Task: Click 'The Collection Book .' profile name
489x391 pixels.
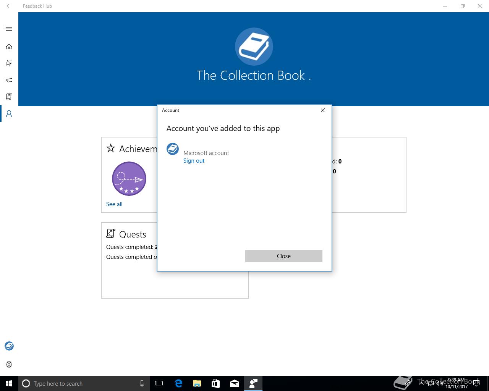Action: 254,75
